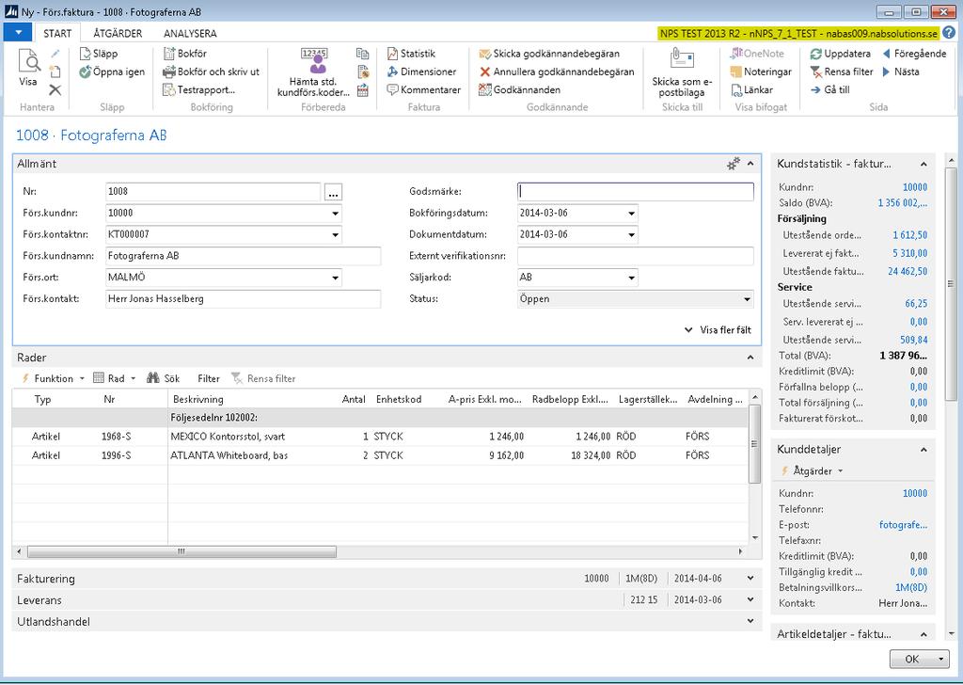Click the Visa (view) magnifier icon
The height and width of the screenshot is (685, 963).
(29, 61)
